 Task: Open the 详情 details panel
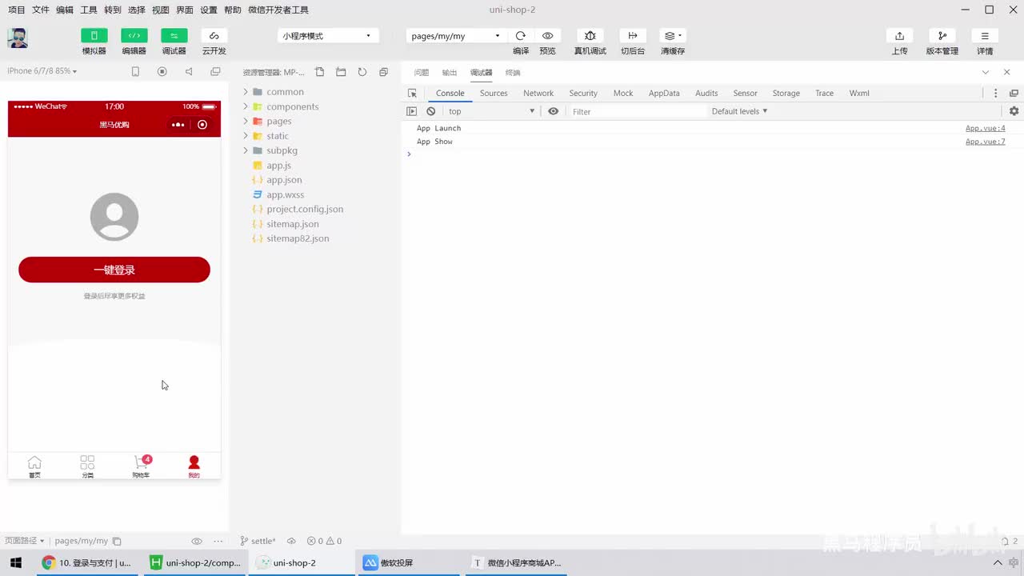[x=985, y=36]
